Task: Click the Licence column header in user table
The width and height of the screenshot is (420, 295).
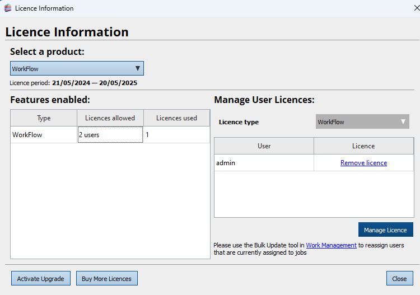Action: point(363,146)
